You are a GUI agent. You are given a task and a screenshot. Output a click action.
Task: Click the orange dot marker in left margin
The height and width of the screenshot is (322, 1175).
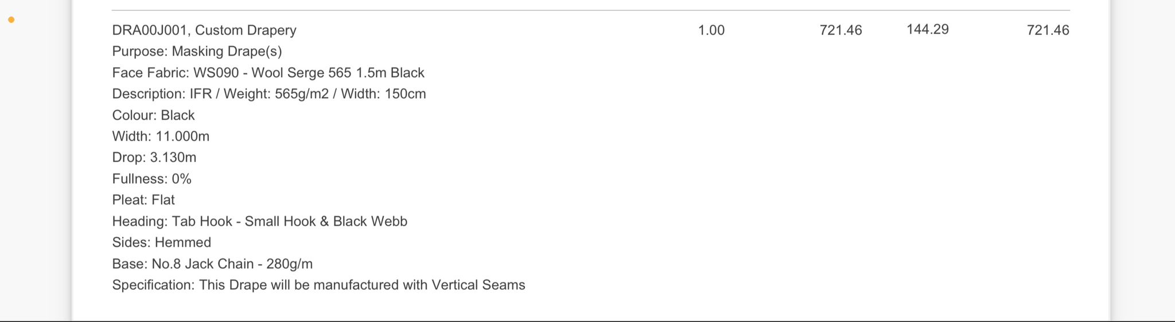click(x=11, y=20)
